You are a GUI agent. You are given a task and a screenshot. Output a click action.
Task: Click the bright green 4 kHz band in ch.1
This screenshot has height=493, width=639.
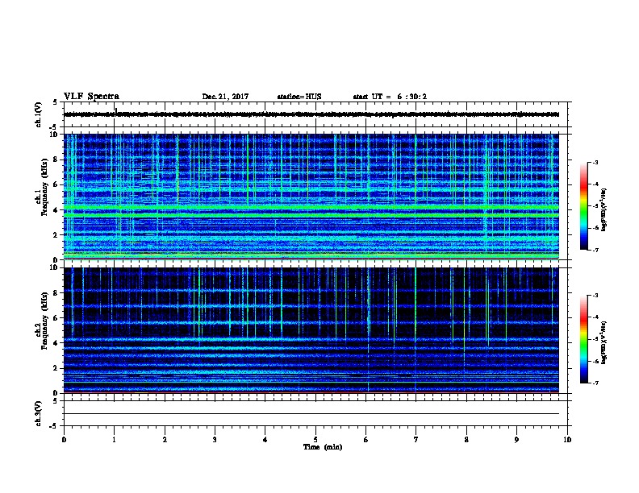311,208
